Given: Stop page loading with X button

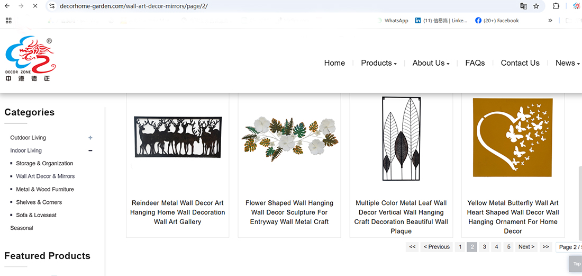Looking at the screenshot, I should coord(35,6).
